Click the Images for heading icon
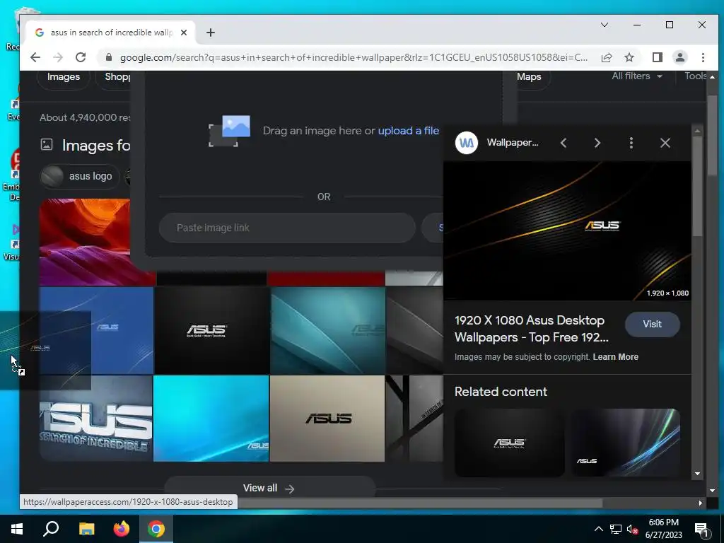724x543 pixels. coord(47,144)
